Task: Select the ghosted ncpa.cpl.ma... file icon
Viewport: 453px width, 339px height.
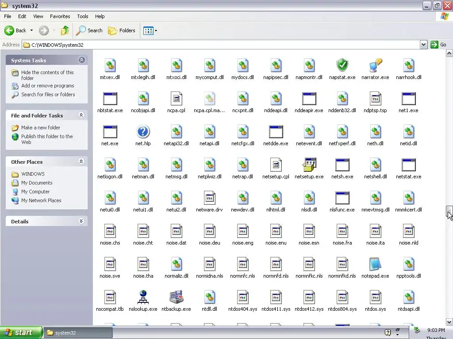Action: click(209, 98)
